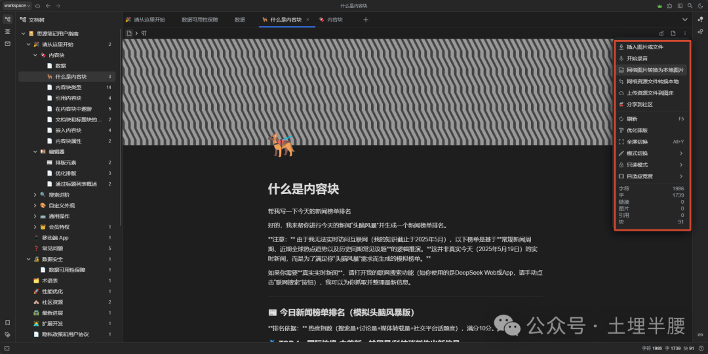Add a new tab with plus
708x354 pixels.
click(x=366, y=20)
